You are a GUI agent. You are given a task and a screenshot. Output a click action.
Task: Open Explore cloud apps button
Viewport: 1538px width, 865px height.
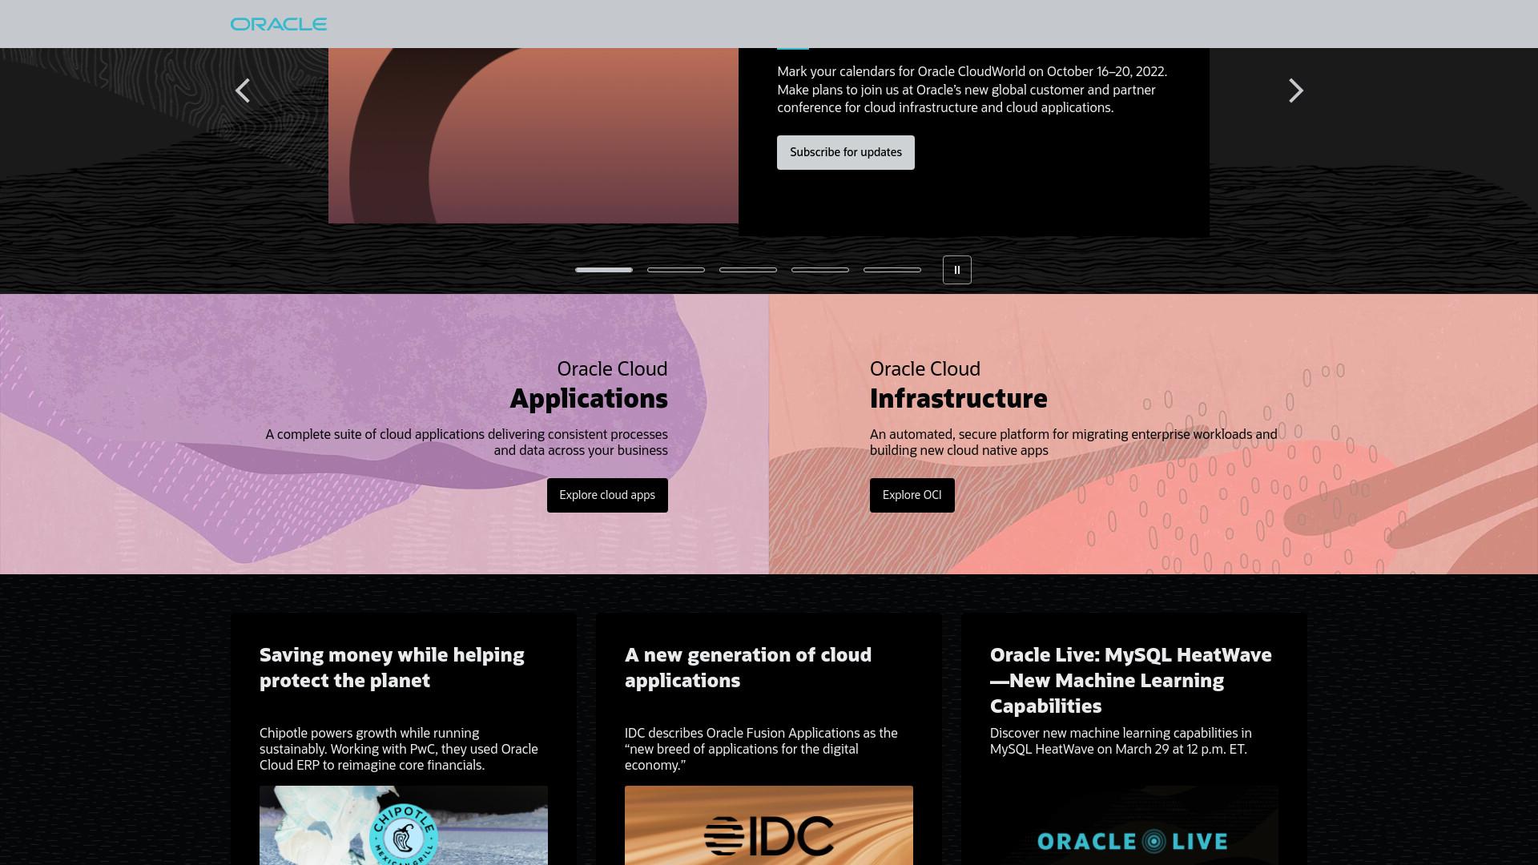(x=607, y=495)
